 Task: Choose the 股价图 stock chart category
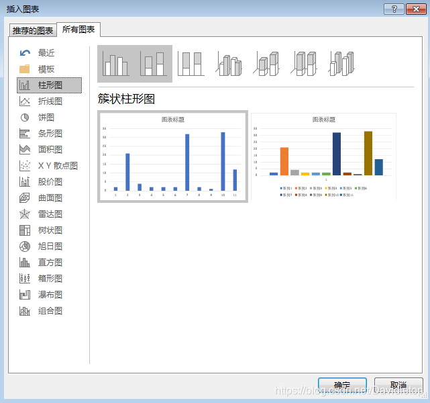tap(50, 182)
